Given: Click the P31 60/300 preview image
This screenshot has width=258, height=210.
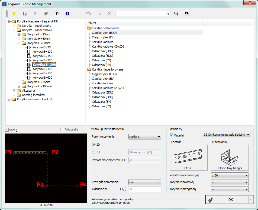Looking at the screenshot, I should 46,168.
